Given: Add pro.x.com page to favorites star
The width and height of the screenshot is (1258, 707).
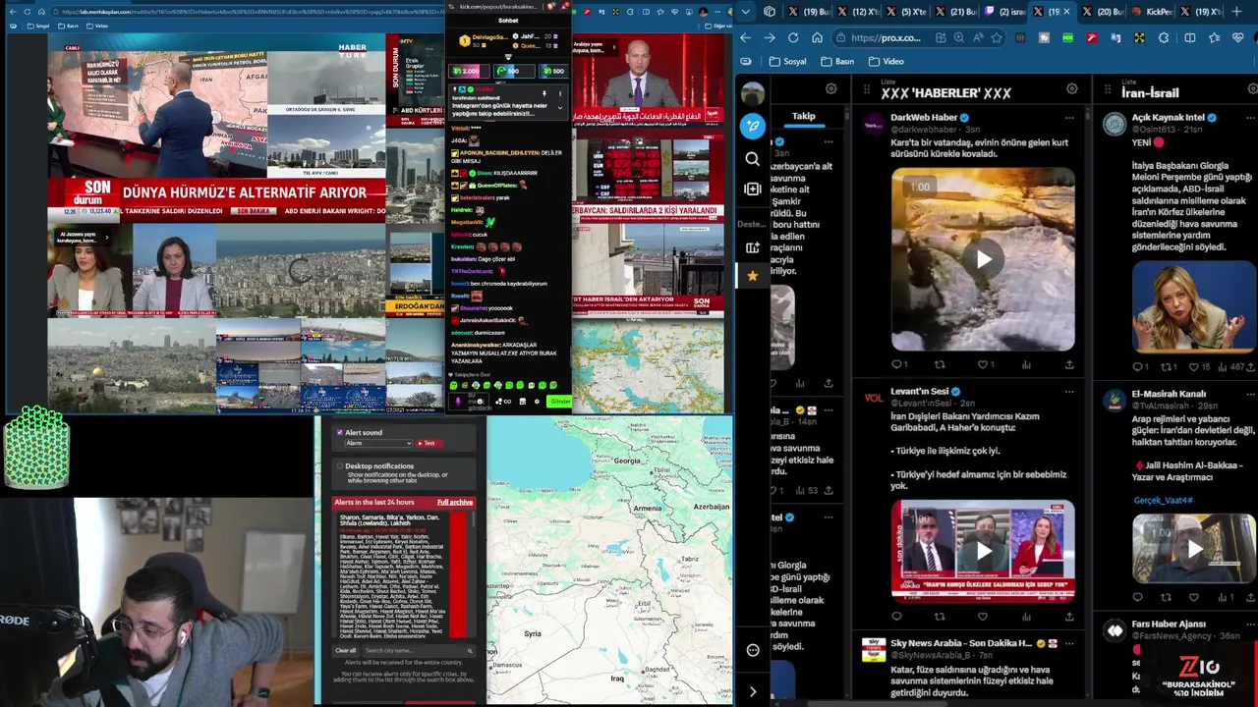Looking at the screenshot, I should tap(997, 37).
